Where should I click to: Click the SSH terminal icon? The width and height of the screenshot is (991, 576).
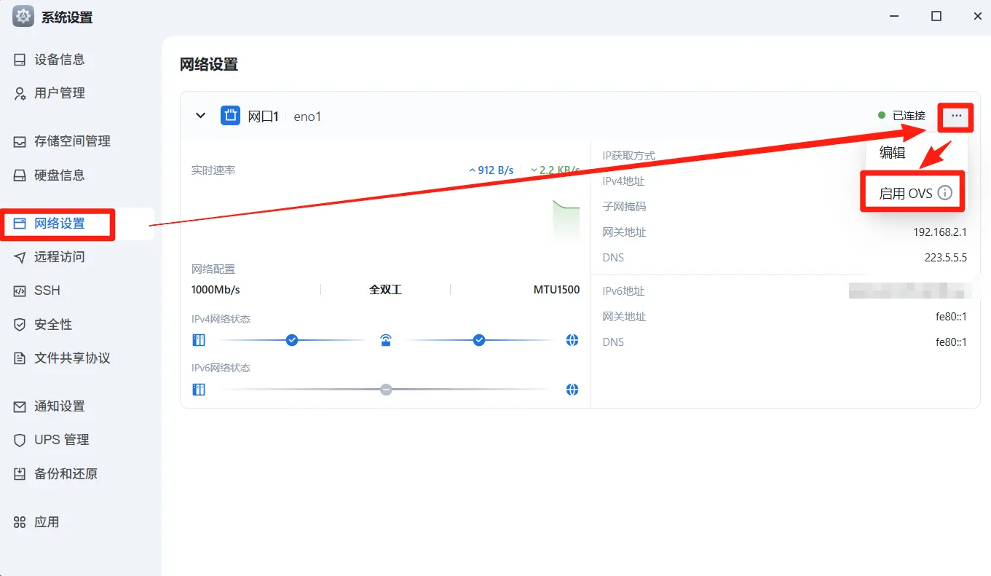(x=20, y=291)
